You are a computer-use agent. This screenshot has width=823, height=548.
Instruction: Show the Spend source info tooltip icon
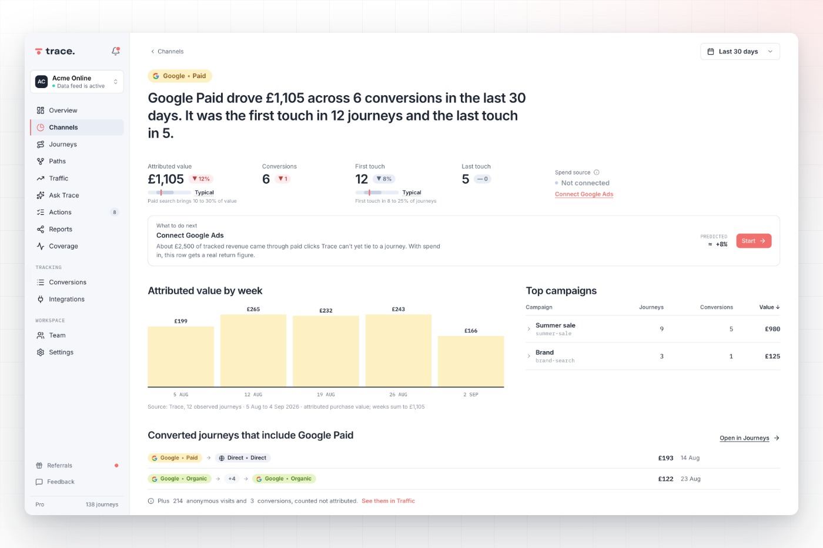(597, 173)
